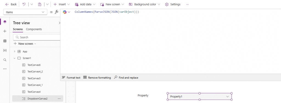Click inside the ColumnNames formula text

(x=107, y=12)
